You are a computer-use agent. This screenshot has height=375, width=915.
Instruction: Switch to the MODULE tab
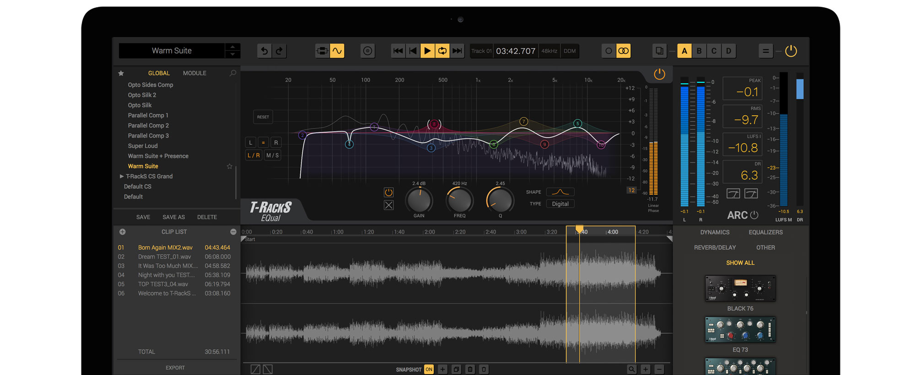[x=194, y=73]
